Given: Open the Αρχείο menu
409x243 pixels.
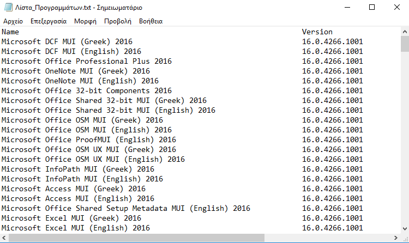Looking at the screenshot, I should pyautogui.click(x=13, y=21).
